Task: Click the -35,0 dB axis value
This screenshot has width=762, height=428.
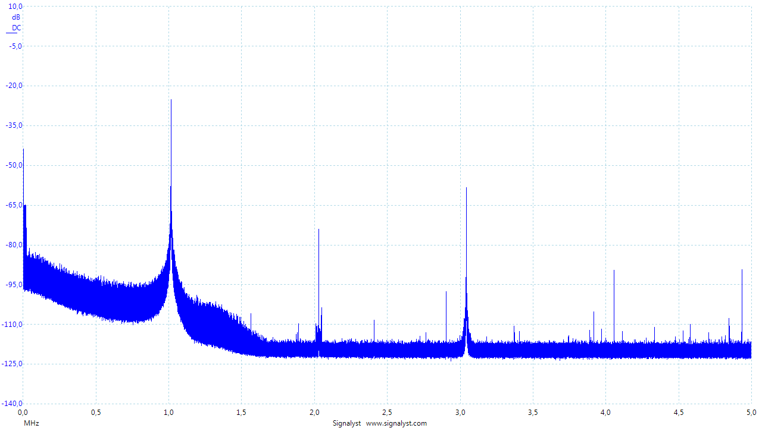Action: [x=13, y=125]
